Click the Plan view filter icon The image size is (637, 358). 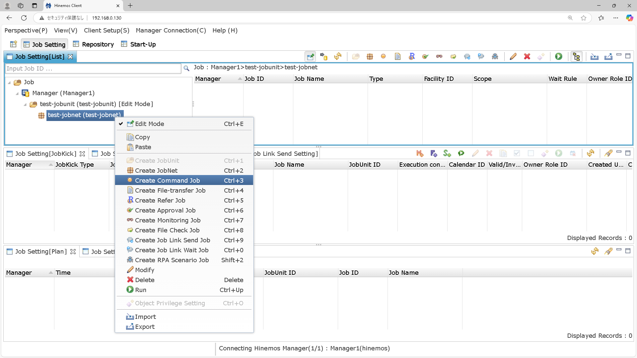[x=608, y=251]
